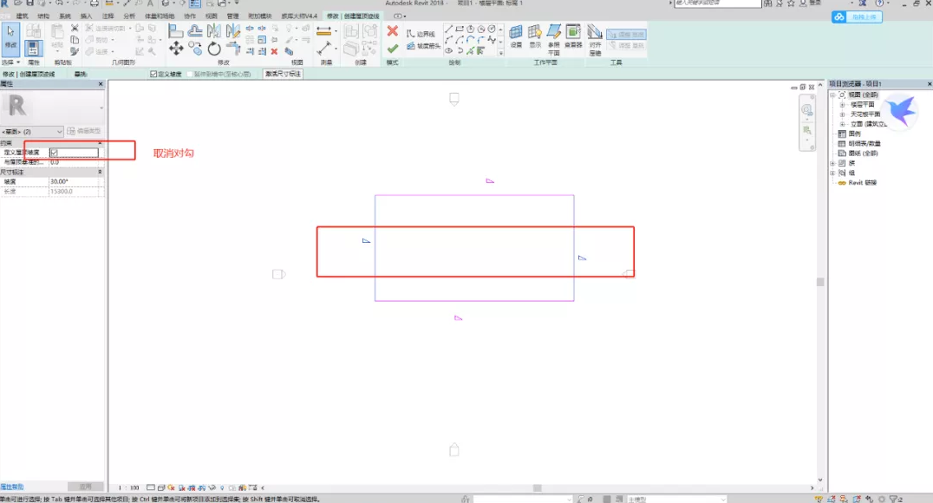
Task: Expand the Views (视图) node in Project Browser
Action: click(x=833, y=95)
